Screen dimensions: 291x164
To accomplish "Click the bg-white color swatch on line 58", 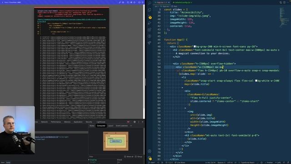I will click(256, 81).
